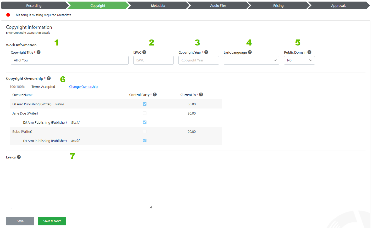Click the ISWC input field
This screenshot has width=372, height=228.
click(154, 60)
